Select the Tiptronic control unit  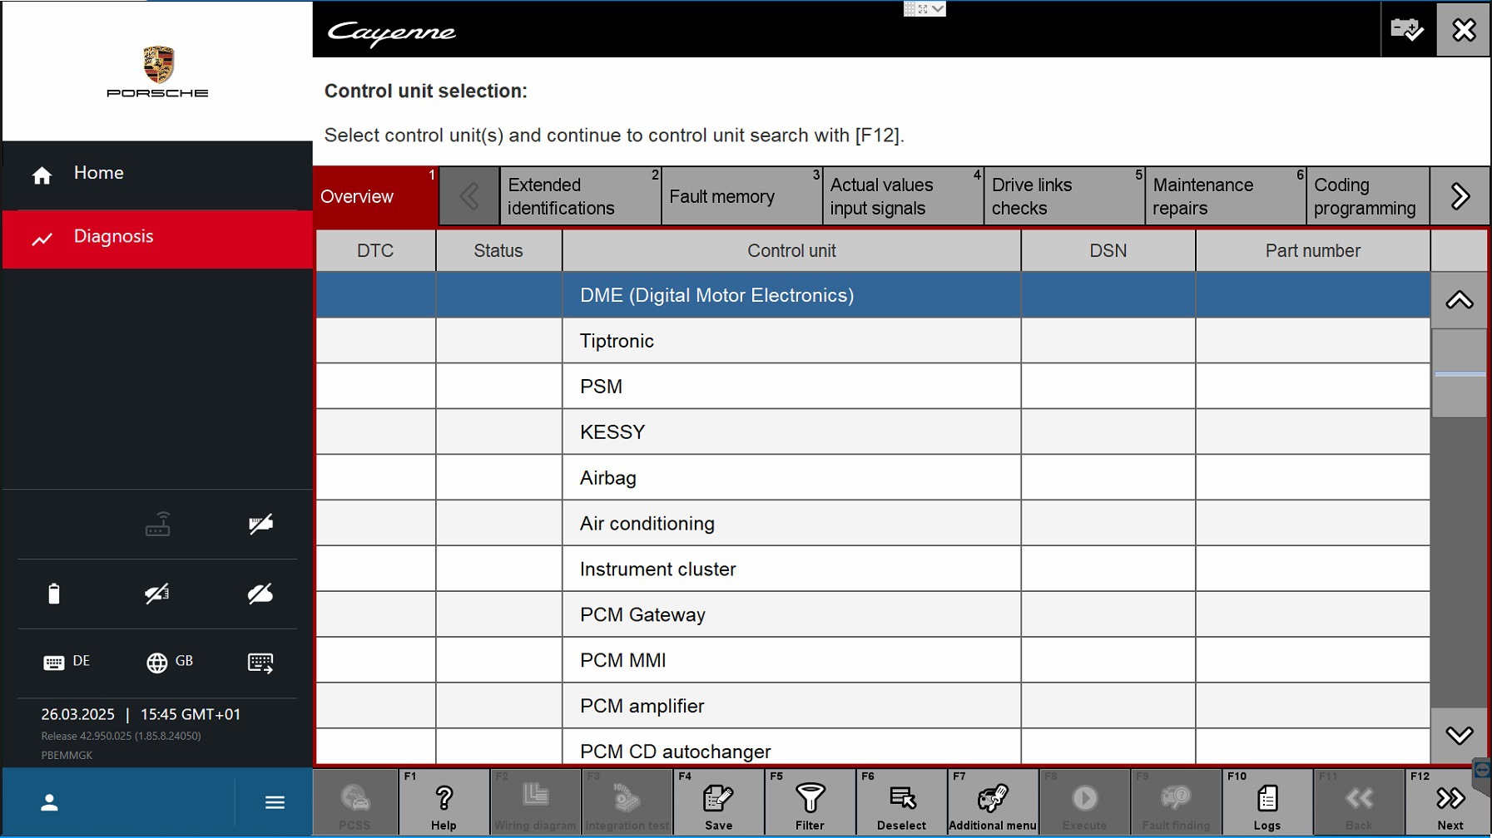pos(873,341)
